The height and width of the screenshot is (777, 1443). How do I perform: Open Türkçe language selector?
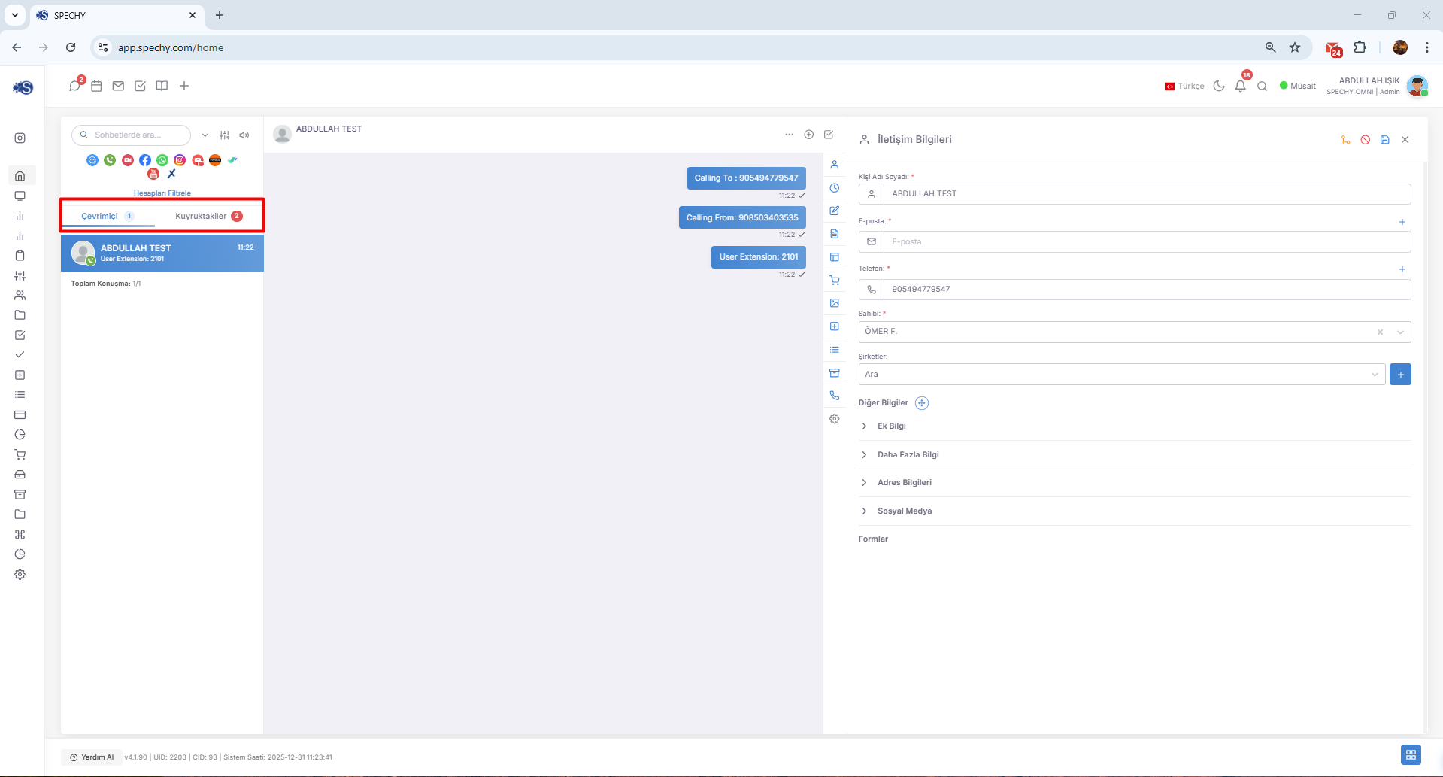pyautogui.click(x=1184, y=86)
